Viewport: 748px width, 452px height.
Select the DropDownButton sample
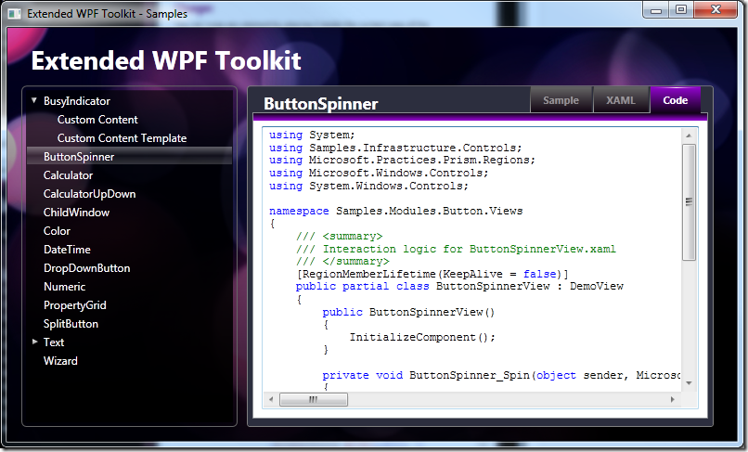[x=87, y=268]
